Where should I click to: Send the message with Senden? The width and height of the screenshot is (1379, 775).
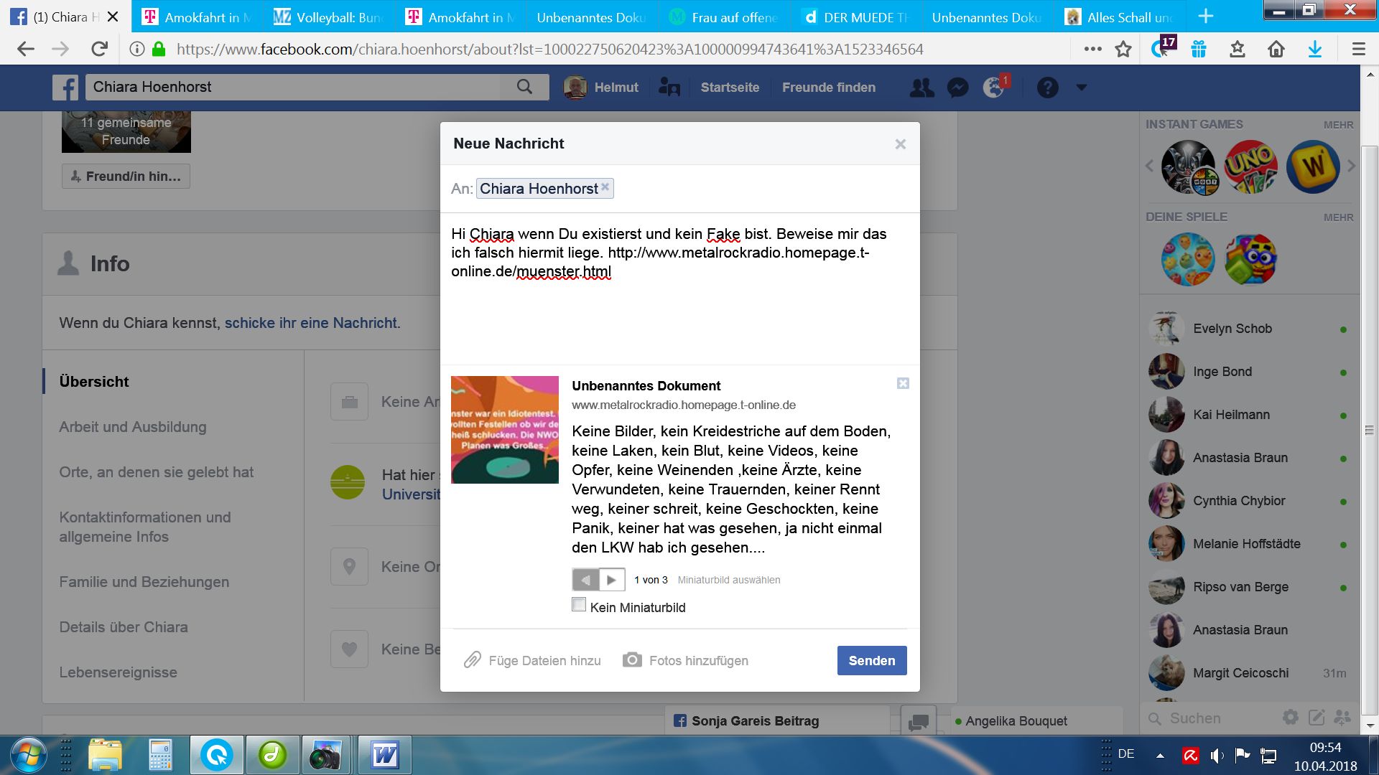[872, 660]
